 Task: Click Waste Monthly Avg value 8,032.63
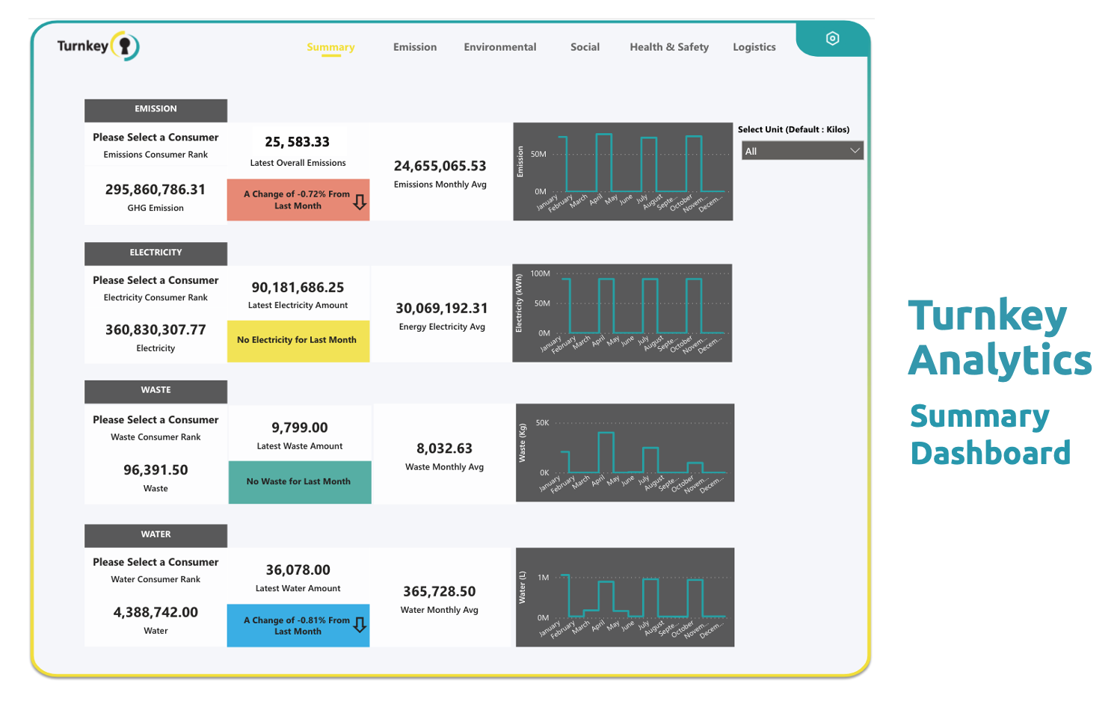click(445, 448)
